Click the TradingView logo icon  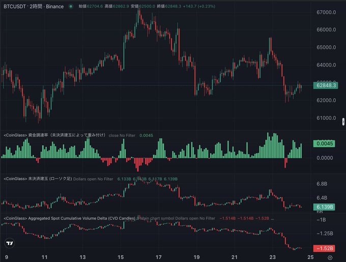[10, 243]
